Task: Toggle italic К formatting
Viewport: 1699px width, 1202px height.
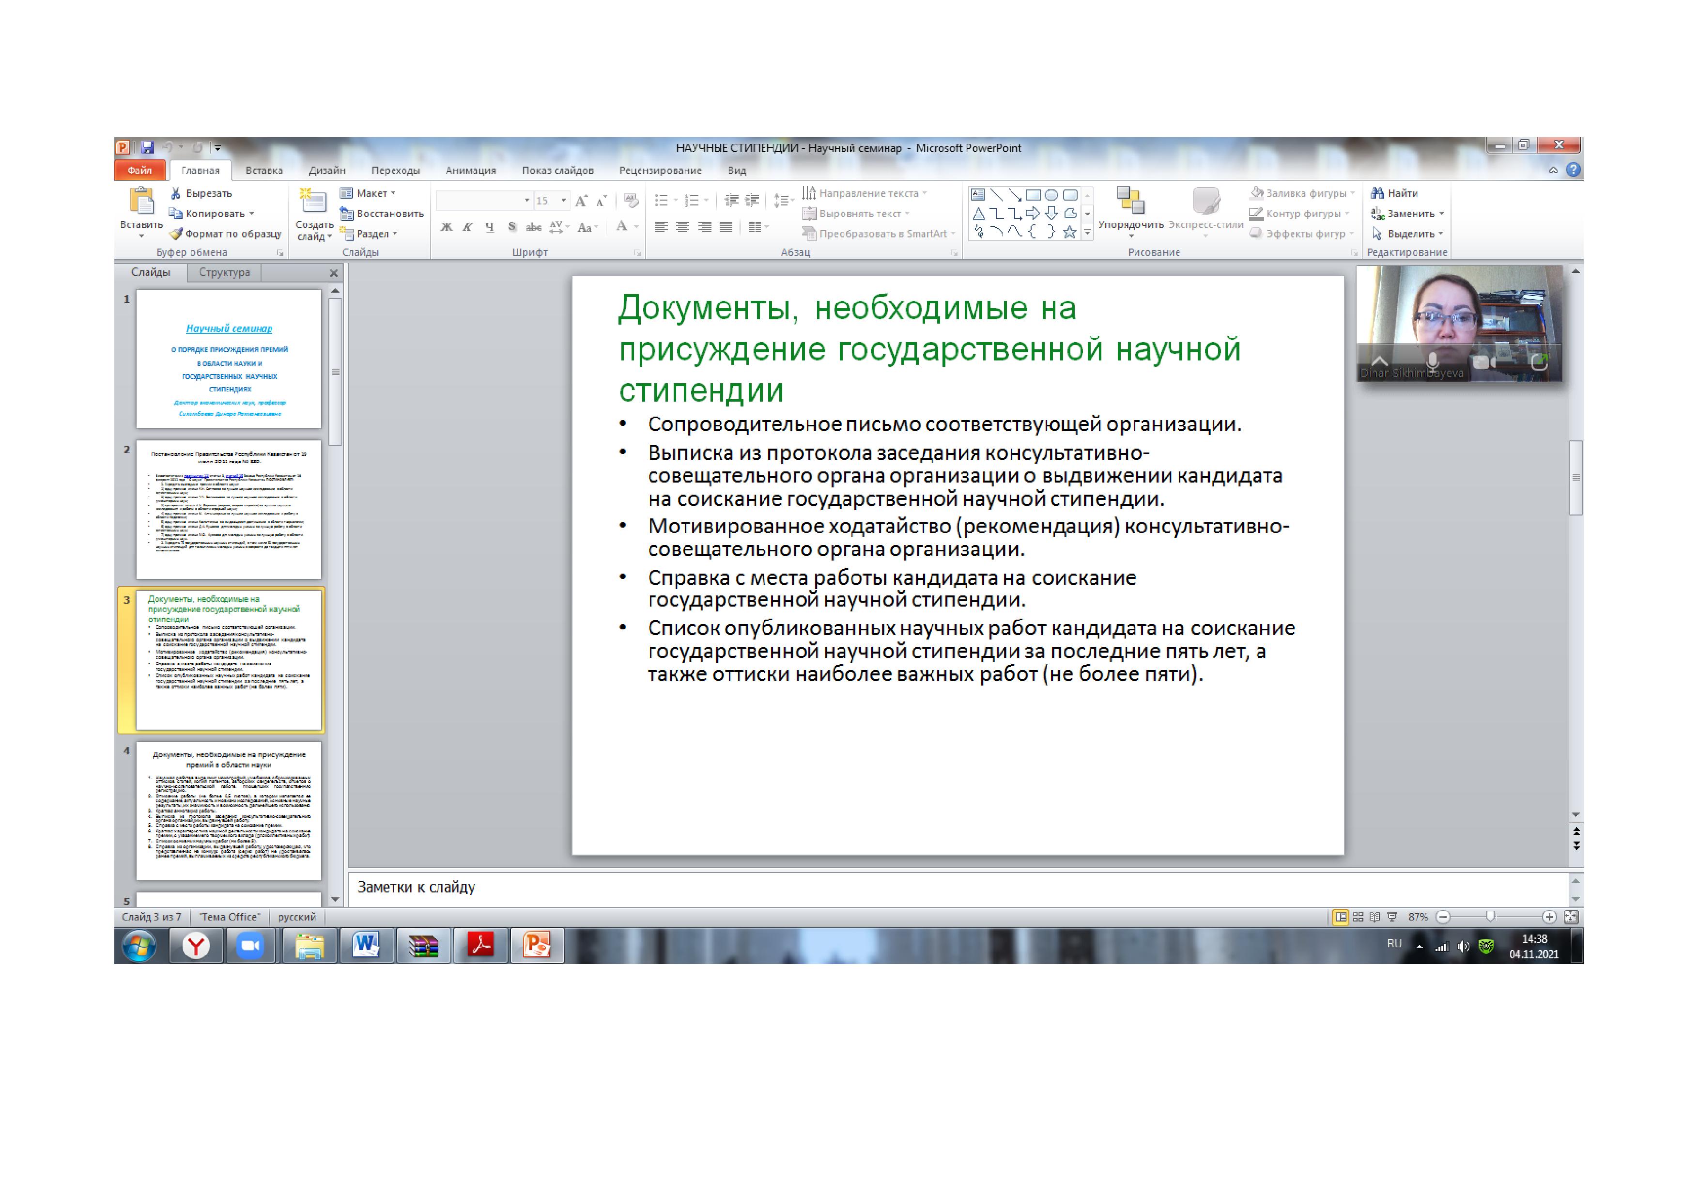Action: tap(468, 227)
